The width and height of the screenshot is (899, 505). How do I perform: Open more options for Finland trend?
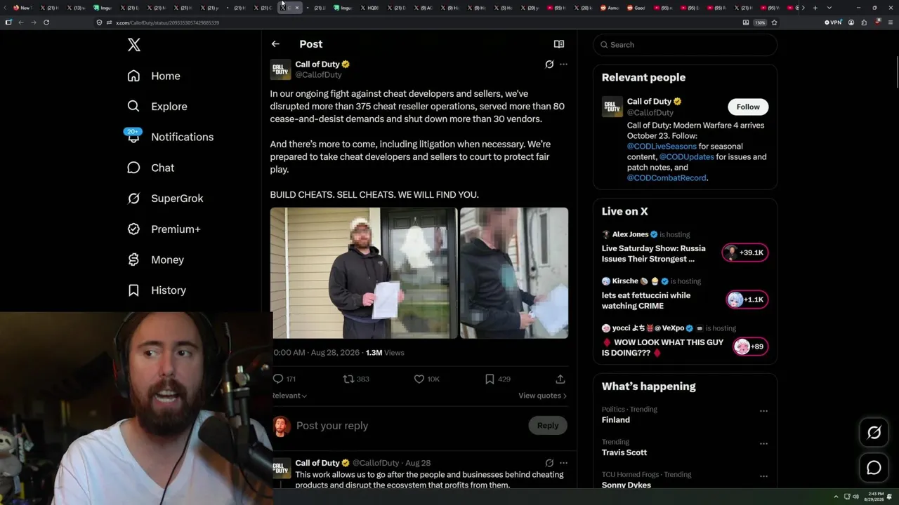point(763,411)
